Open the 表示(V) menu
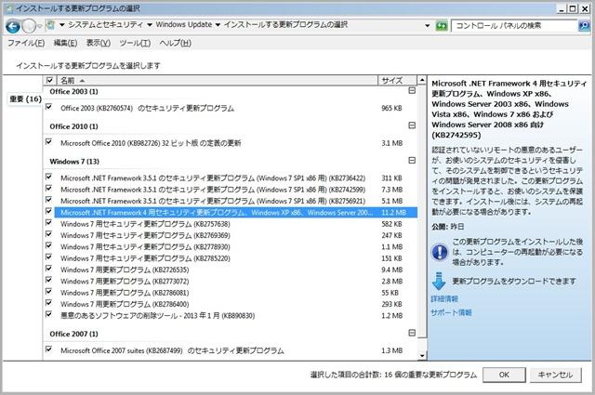Image resolution: width=595 pixels, height=395 pixels. point(99,43)
